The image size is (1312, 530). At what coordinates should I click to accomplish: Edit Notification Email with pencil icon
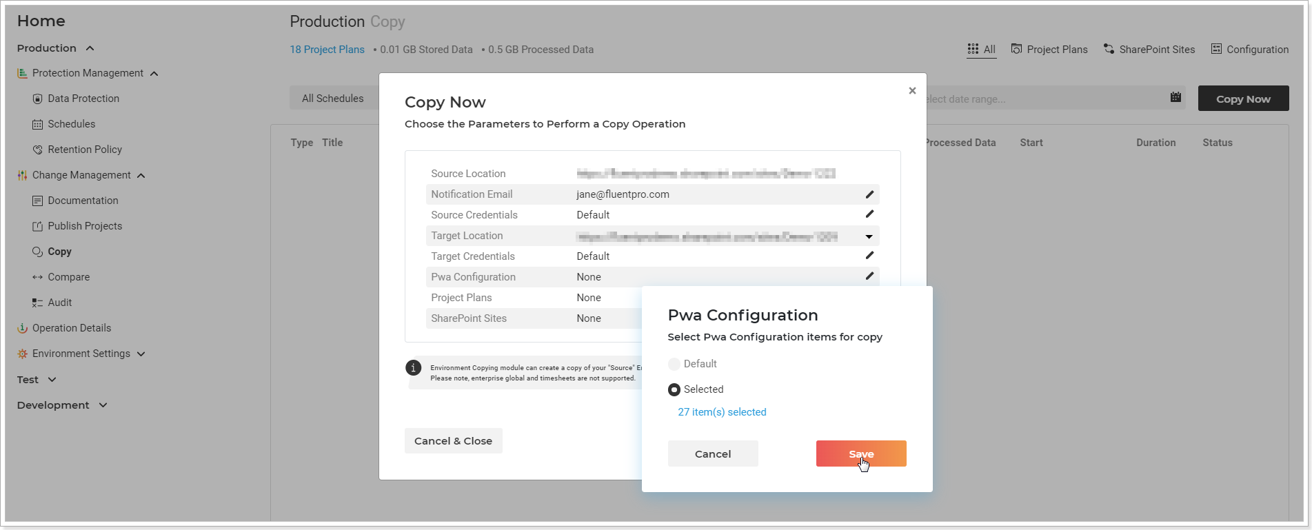click(x=869, y=194)
